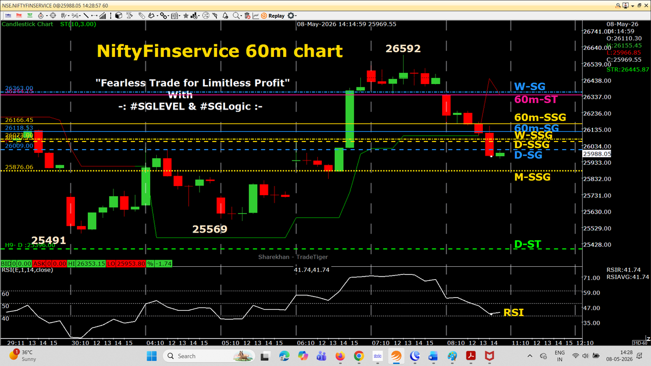The height and width of the screenshot is (366, 651).
Task: Click the M-SSG level label
Action: (532, 177)
